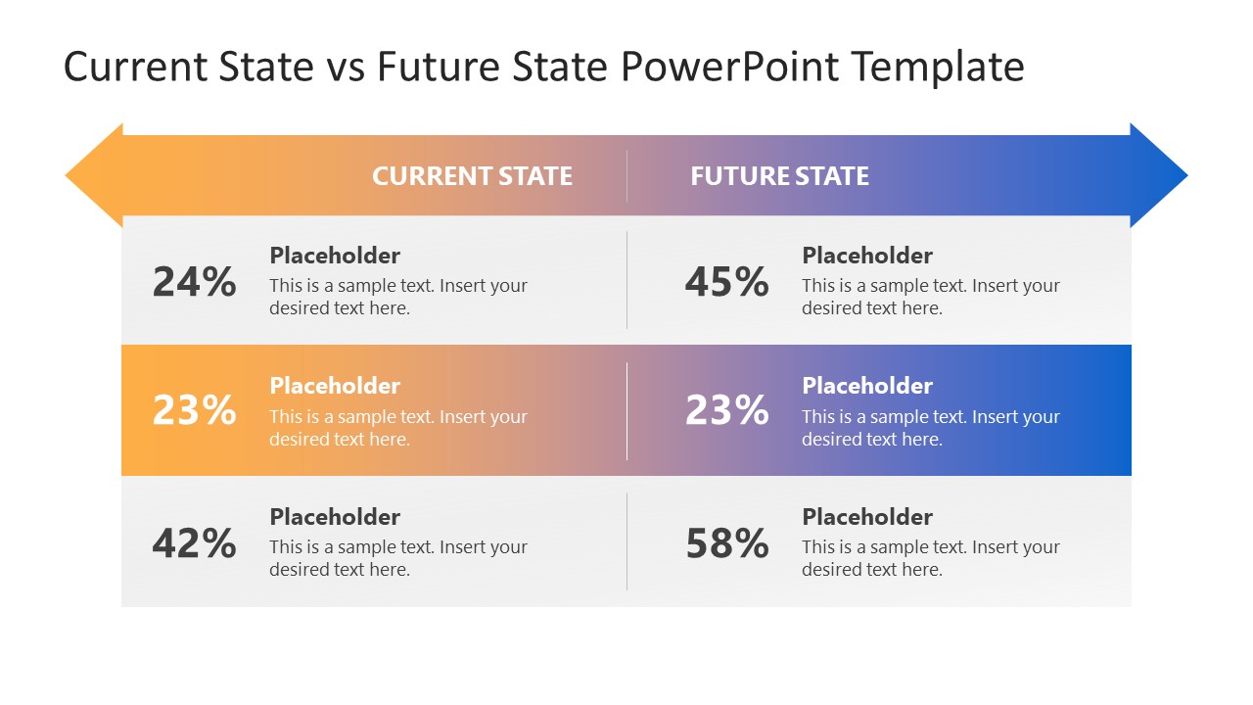The width and height of the screenshot is (1253, 705).
Task: Select the 45% figure
Action: pos(726,282)
